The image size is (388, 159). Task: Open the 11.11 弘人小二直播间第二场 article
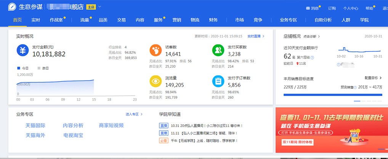pos(204,133)
